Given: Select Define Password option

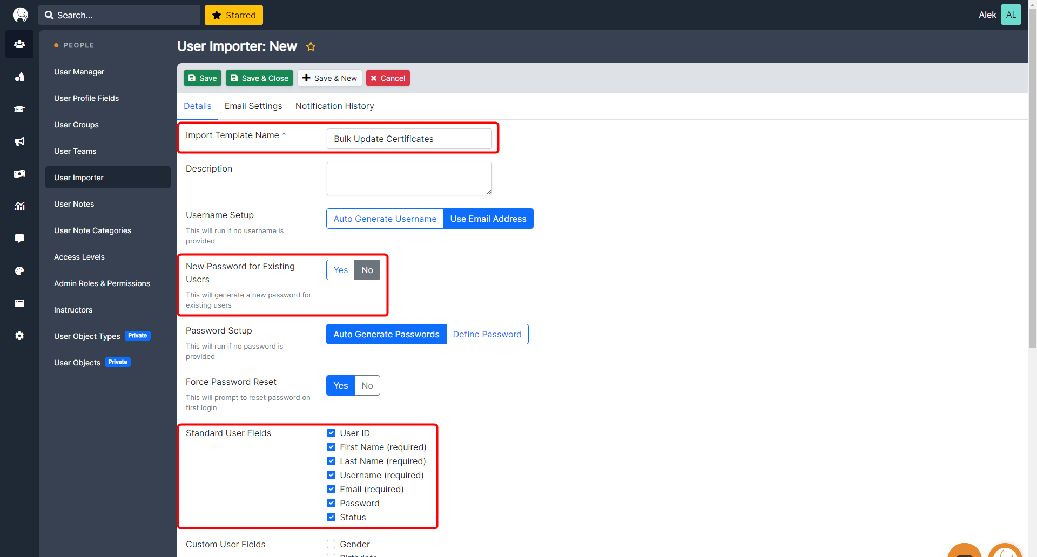Looking at the screenshot, I should 487,334.
